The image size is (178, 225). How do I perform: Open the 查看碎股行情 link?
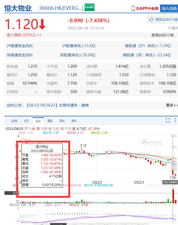164,35
